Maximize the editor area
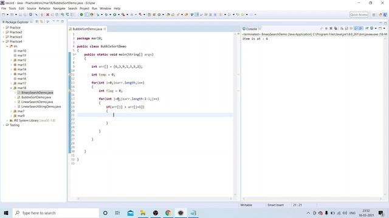 click(385, 23)
